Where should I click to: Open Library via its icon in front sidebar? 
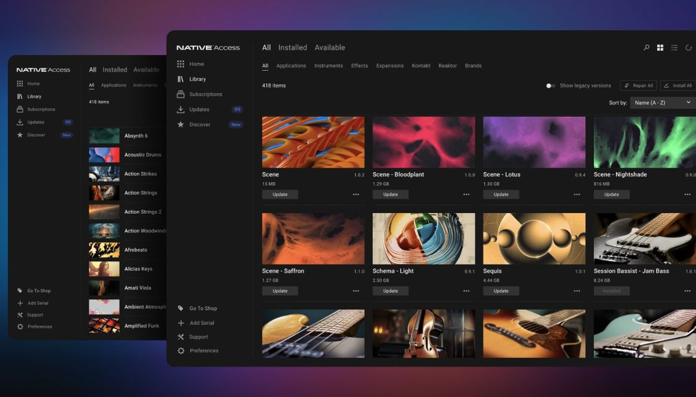pos(181,79)
